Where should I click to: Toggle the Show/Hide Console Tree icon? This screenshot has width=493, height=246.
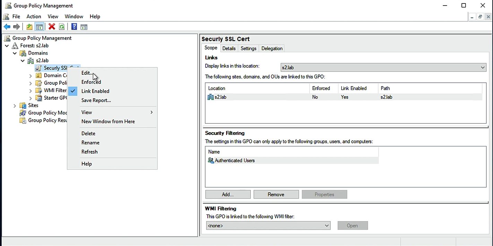point(40,27)
